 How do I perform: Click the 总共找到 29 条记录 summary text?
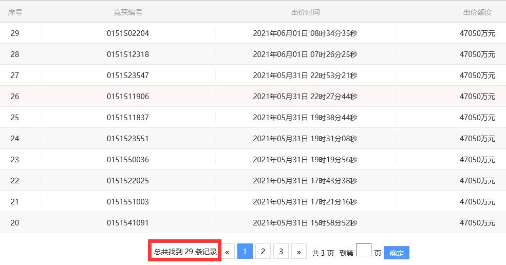pos(185,252)
